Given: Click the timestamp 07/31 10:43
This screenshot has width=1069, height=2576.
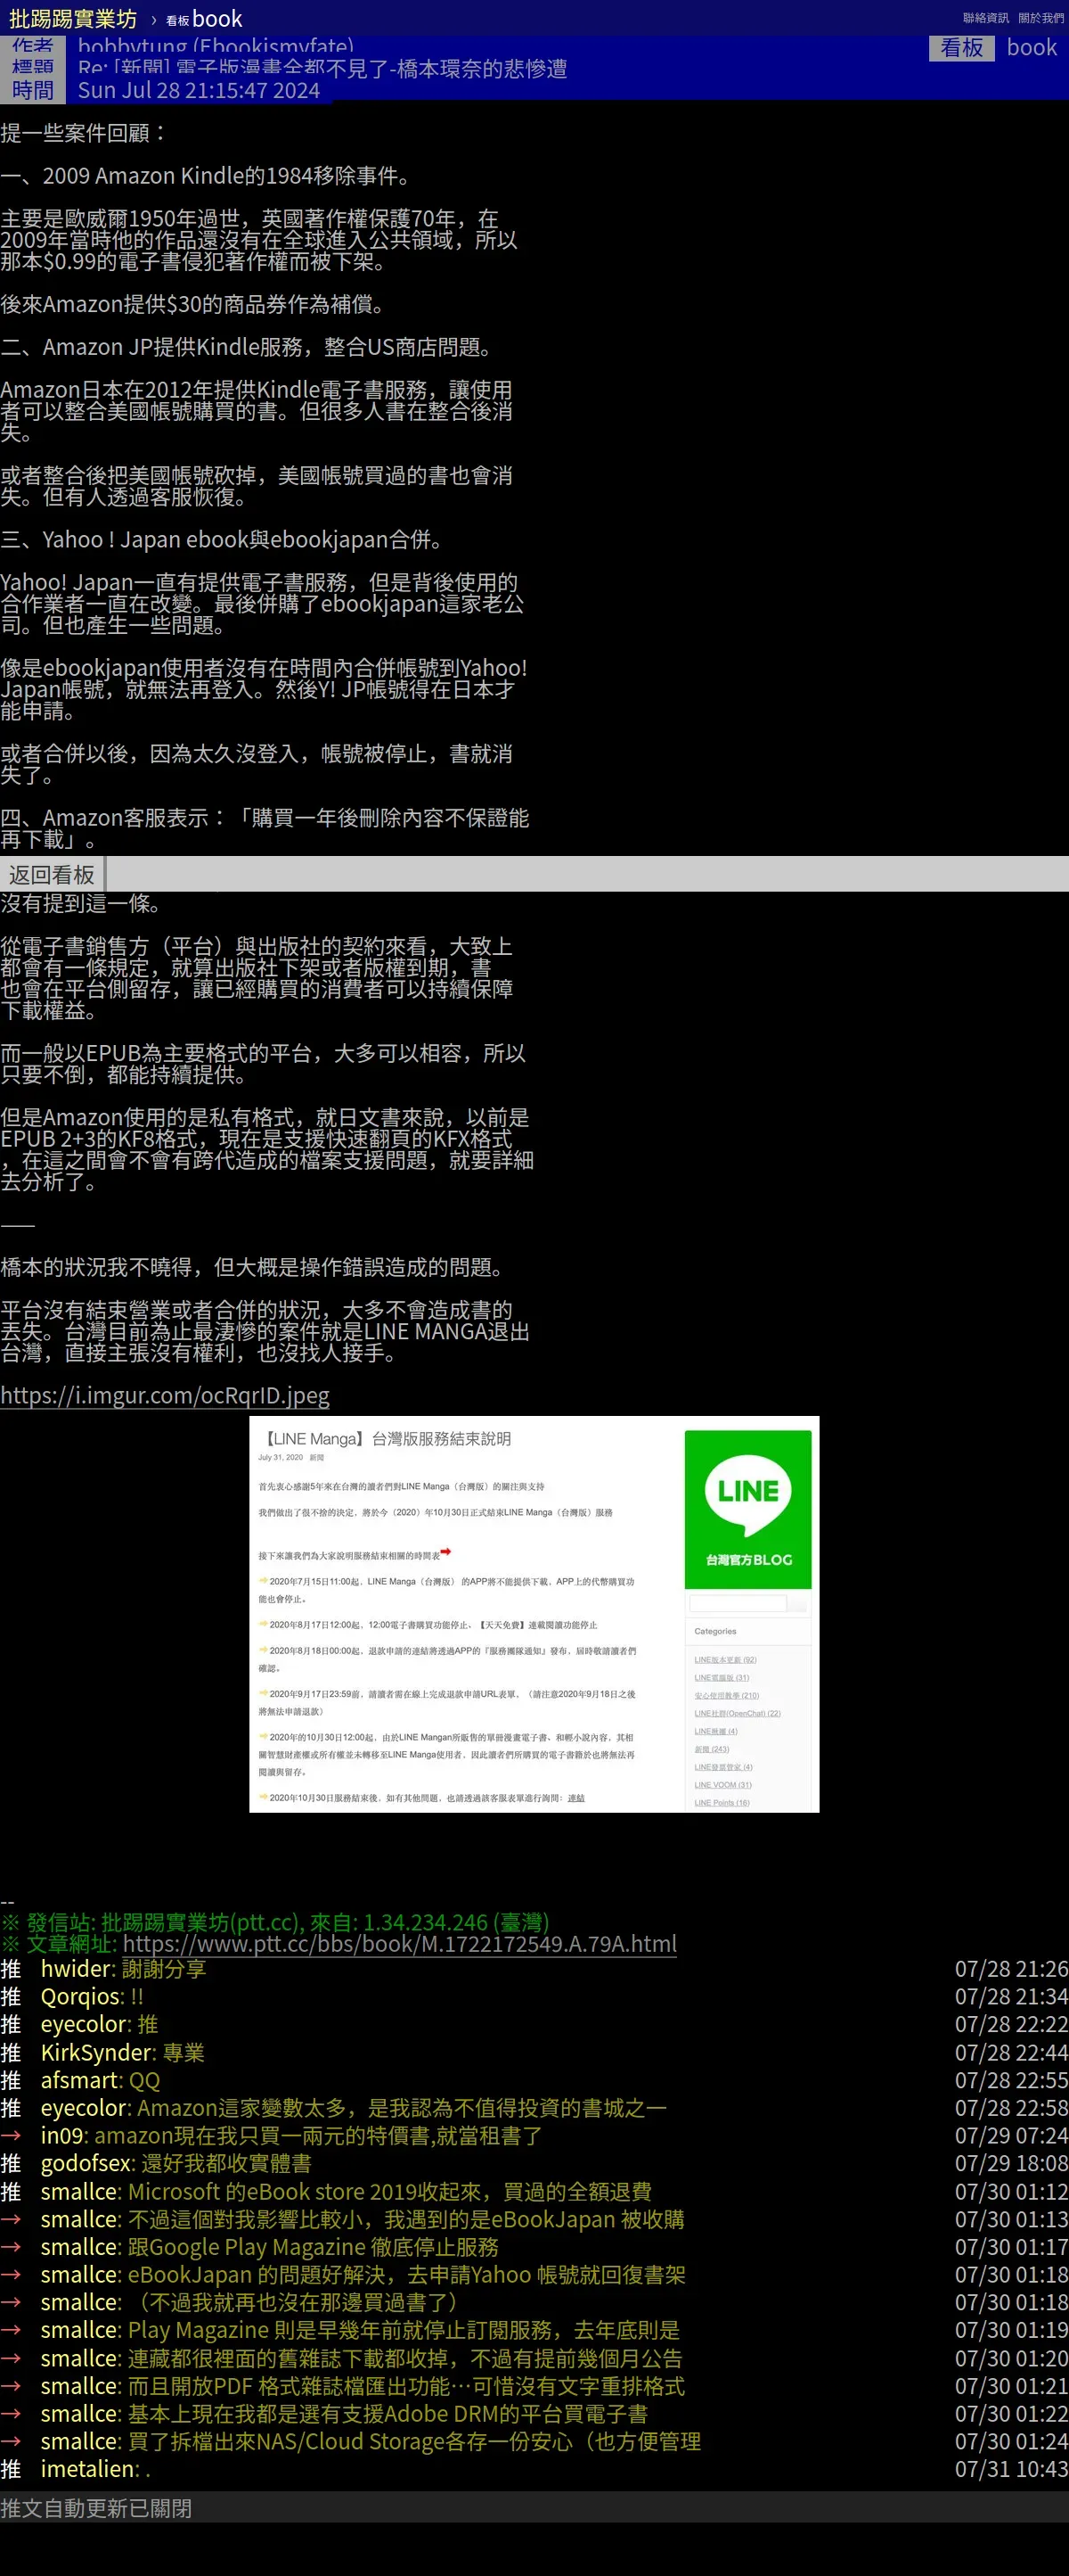Looking at the screenshot, I should point(1011,2469).
